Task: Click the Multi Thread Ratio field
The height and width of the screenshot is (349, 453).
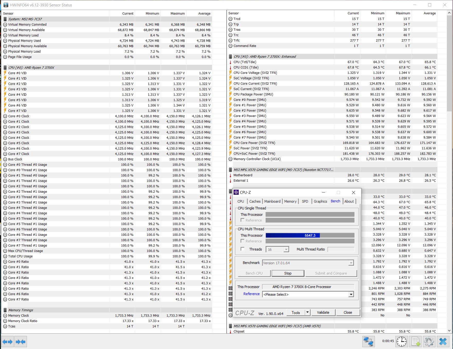Action: tap(341, 249)
